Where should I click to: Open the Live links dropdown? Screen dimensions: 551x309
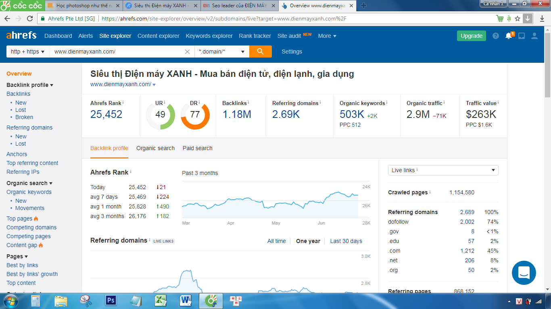tap(443, 170)
